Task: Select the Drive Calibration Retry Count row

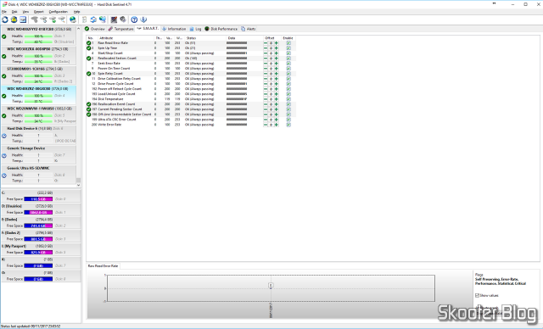Action: point(190,79)
